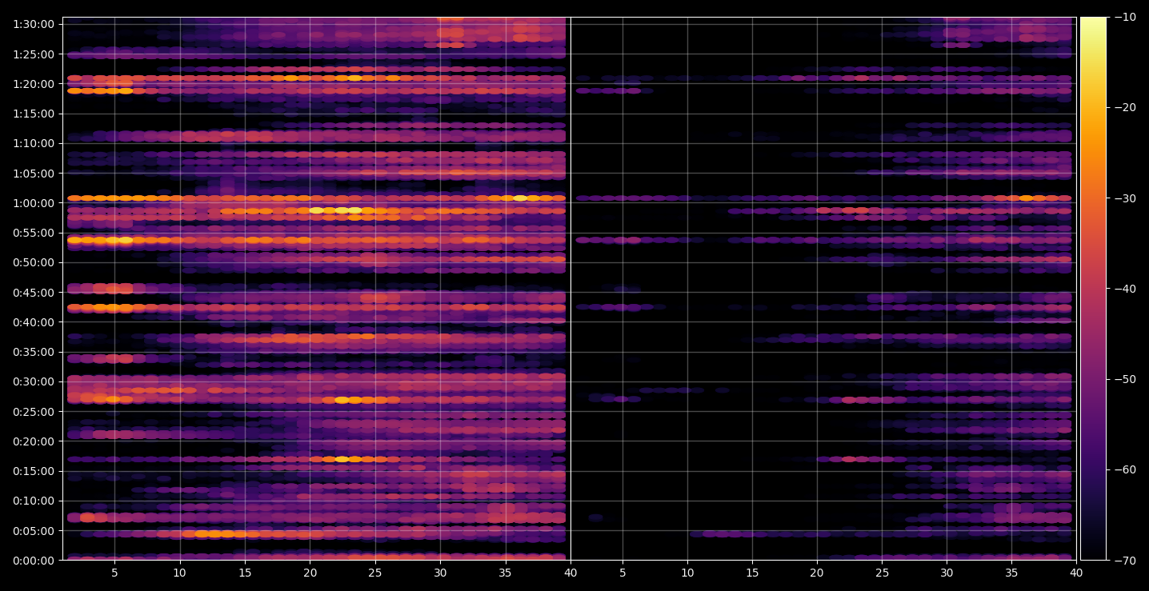Select x-axis label 15 under the left heatmap

(245, 573)
